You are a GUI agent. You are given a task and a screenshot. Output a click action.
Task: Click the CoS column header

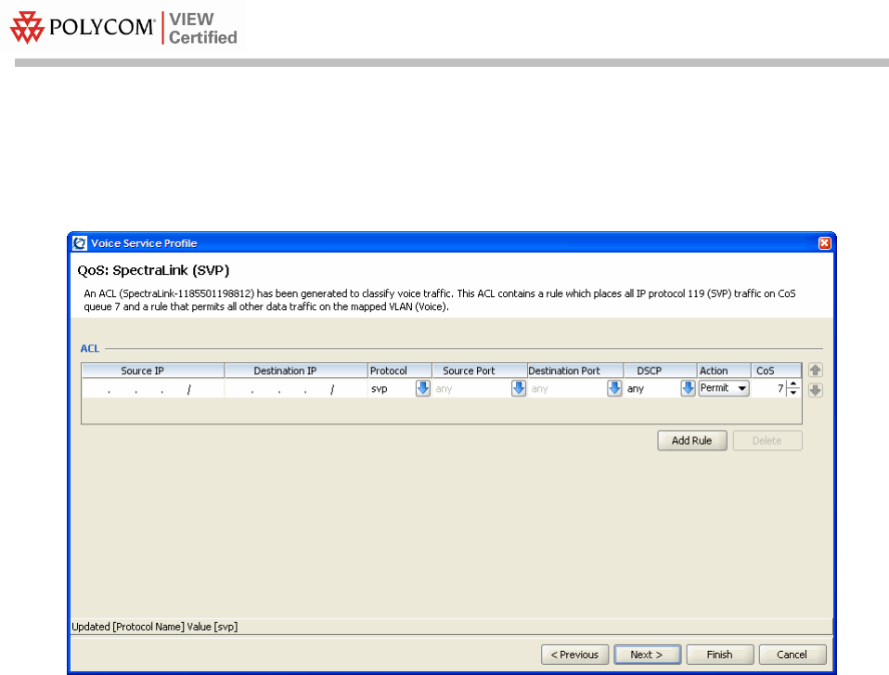[x=776, y=370]
